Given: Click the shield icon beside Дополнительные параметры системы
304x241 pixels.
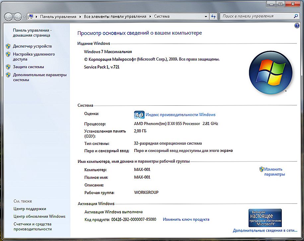Looking at the screenshot, I should point(8,75).
